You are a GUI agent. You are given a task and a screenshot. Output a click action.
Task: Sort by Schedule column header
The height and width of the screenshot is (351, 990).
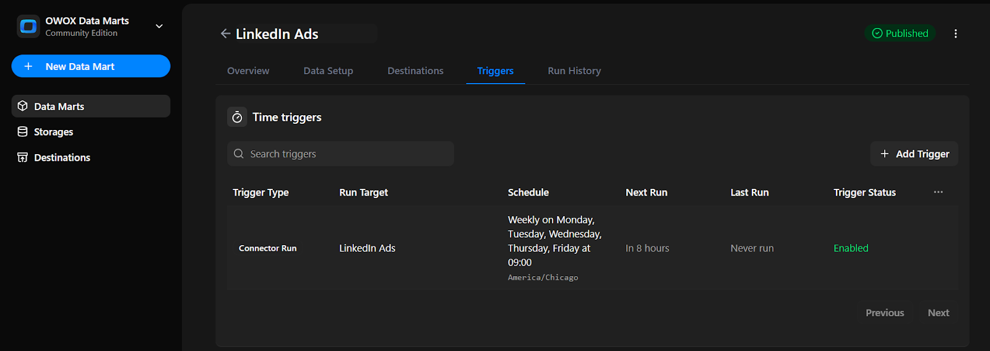[x=528, y=193]
